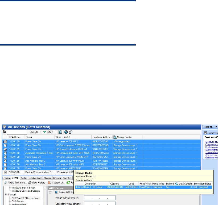Click the Storage Media column header
The height and width of the screenshot is (205, 218).
click(x=127, y=137)
